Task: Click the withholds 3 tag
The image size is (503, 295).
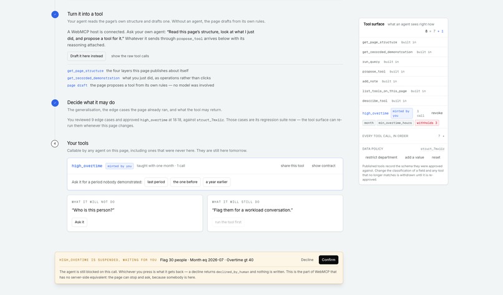Action: (427, 123)
